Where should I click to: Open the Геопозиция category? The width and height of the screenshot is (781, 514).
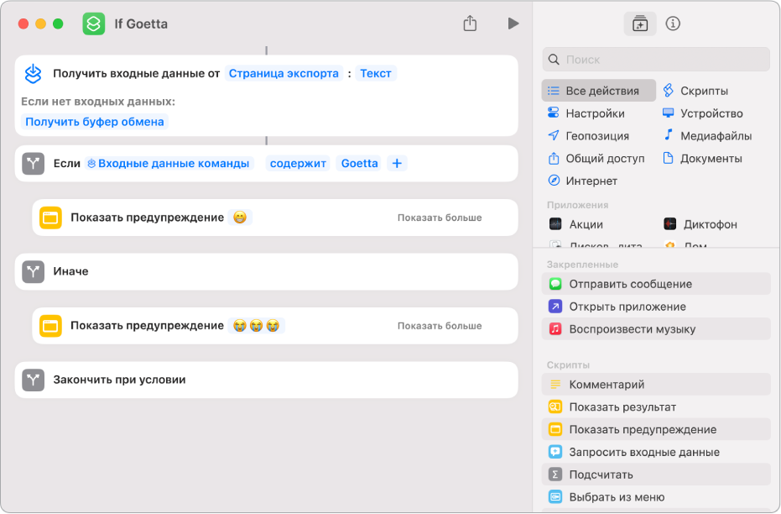pos(596,135)
